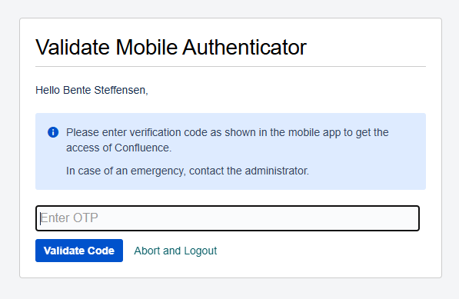Click the emergency contact administrator line
Screen dimensions: 459x299
188,171
